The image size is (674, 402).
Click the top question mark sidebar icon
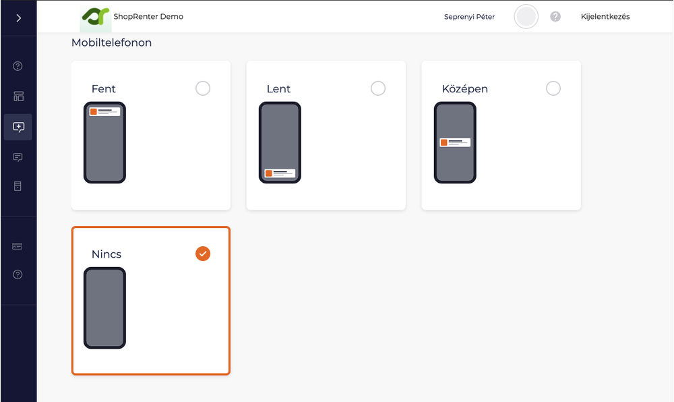pyautogui.click(x=18, y=66)
